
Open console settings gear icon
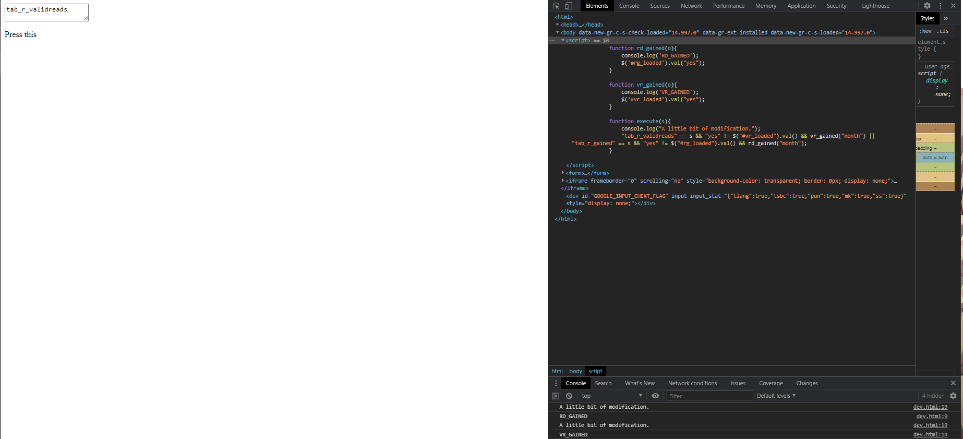(953, 396)
